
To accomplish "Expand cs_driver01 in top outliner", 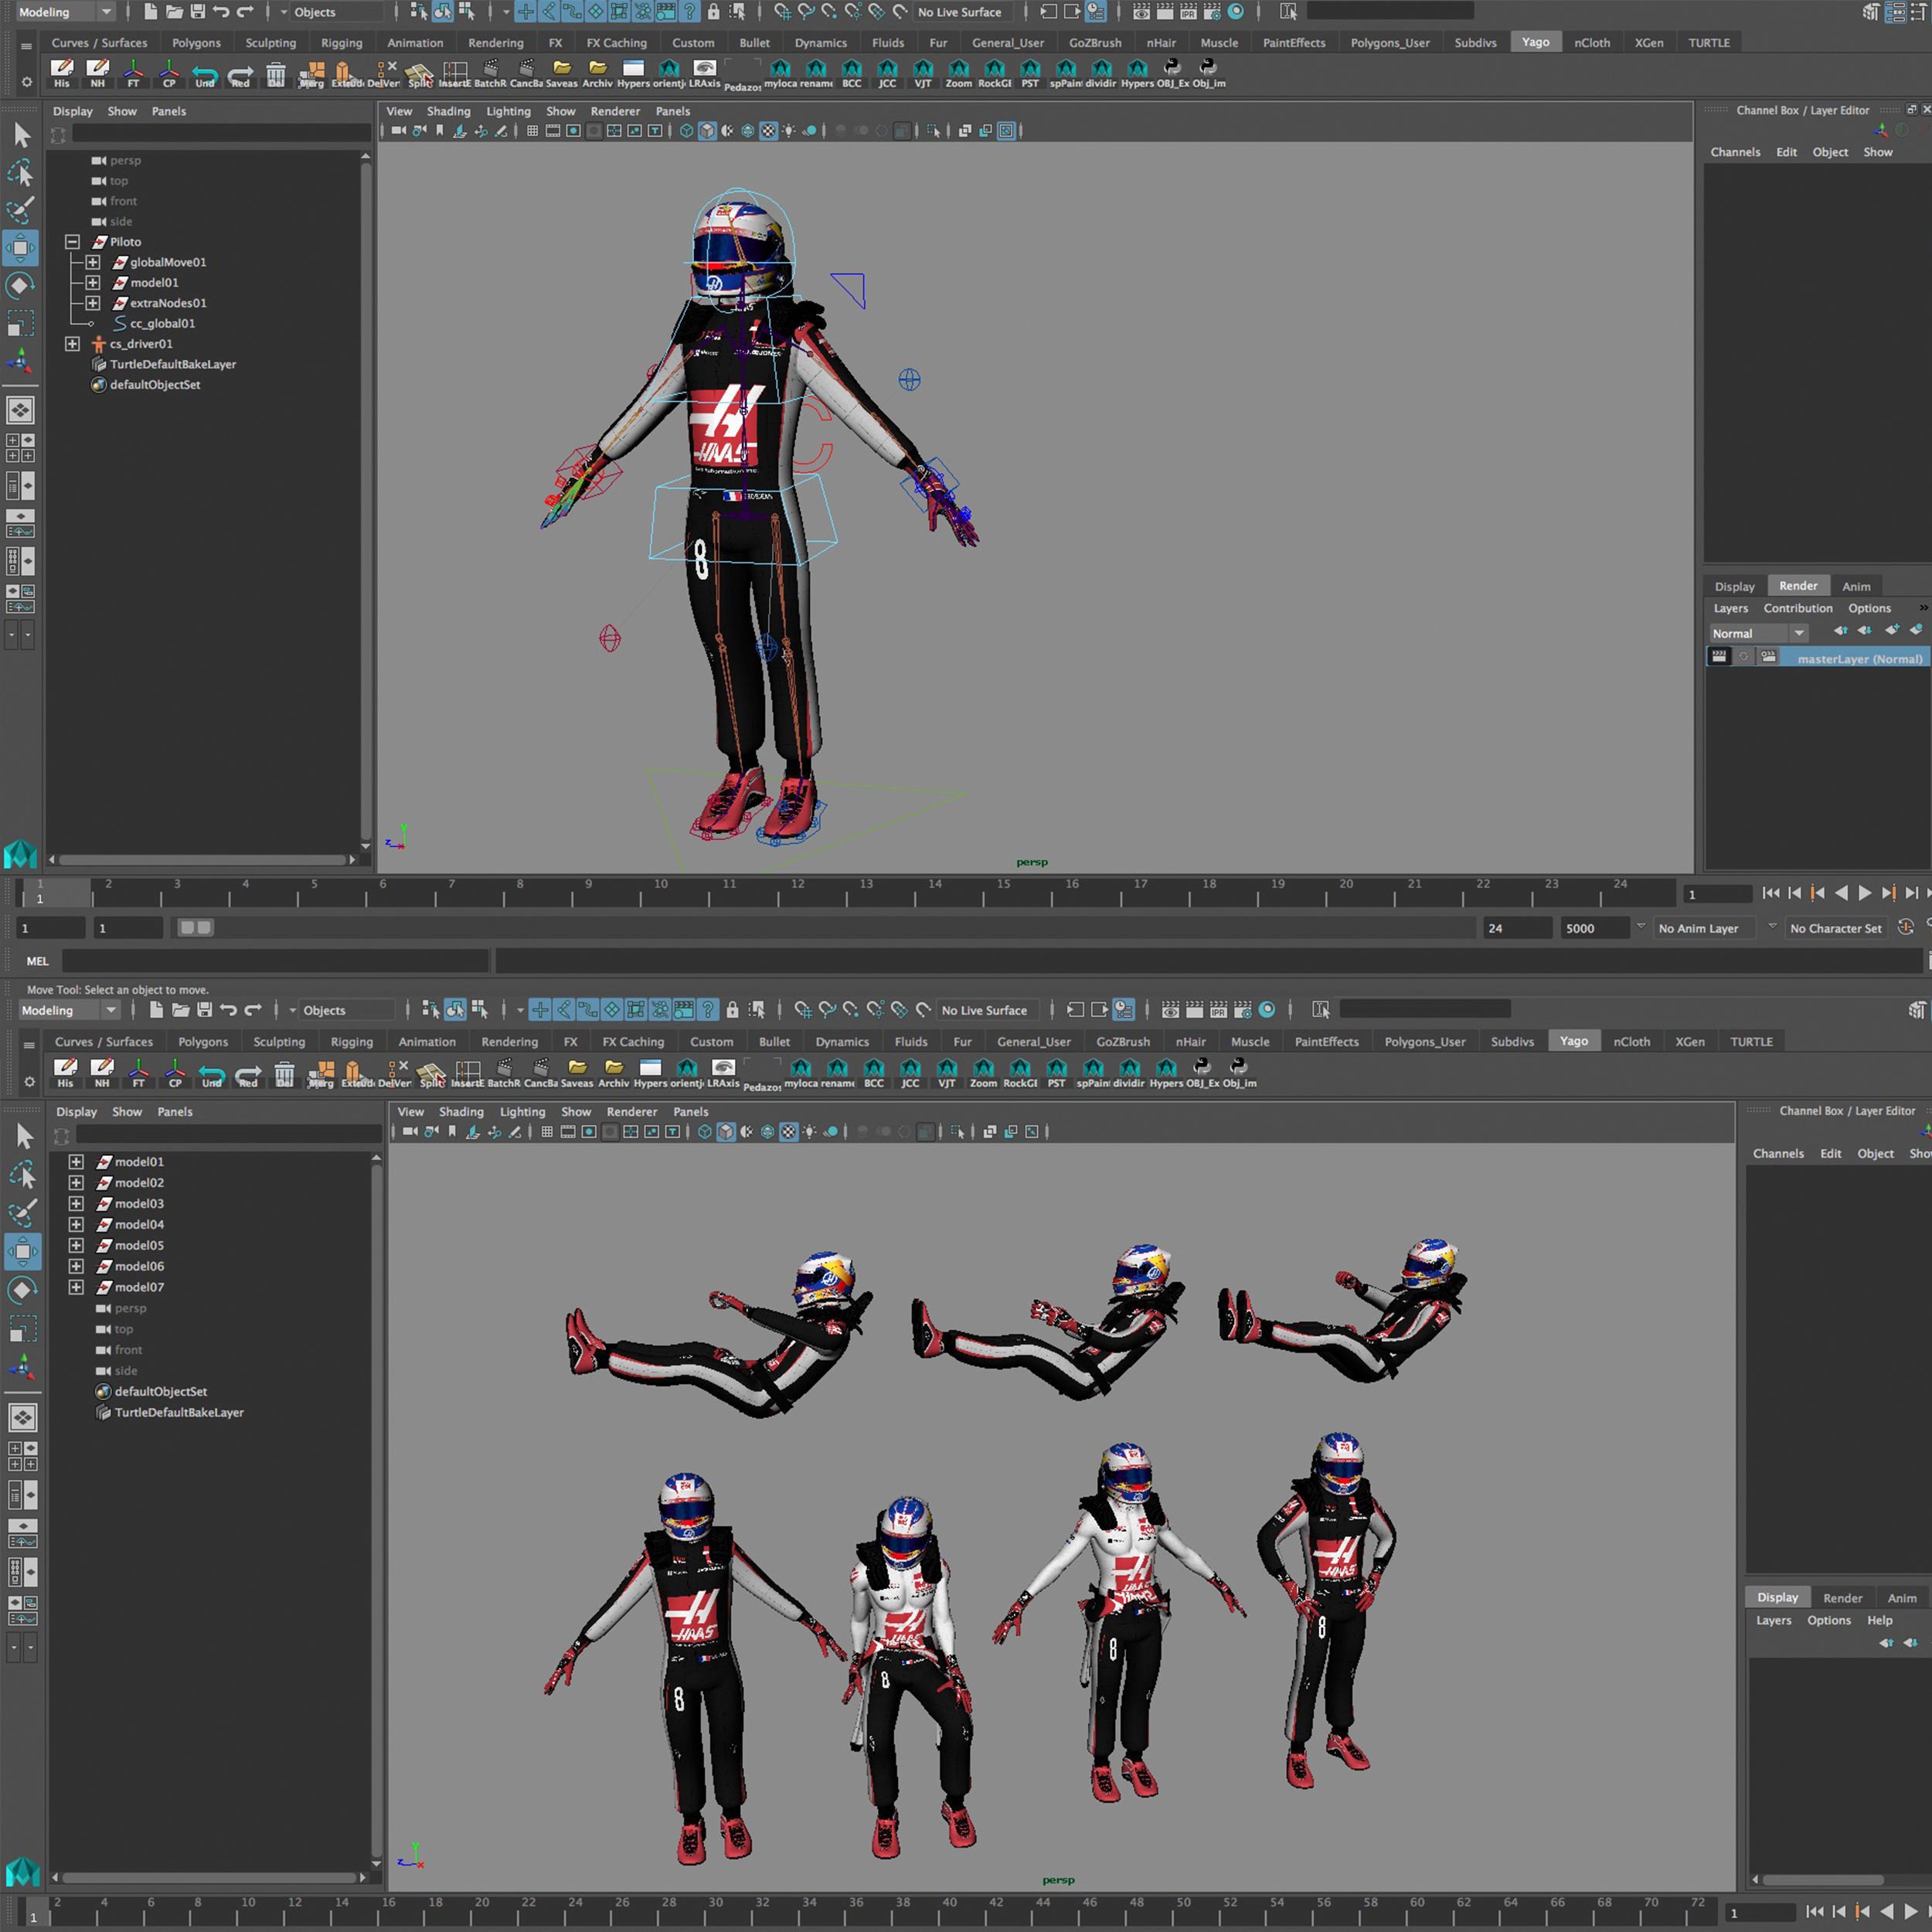I will click(x=72, y=343).
